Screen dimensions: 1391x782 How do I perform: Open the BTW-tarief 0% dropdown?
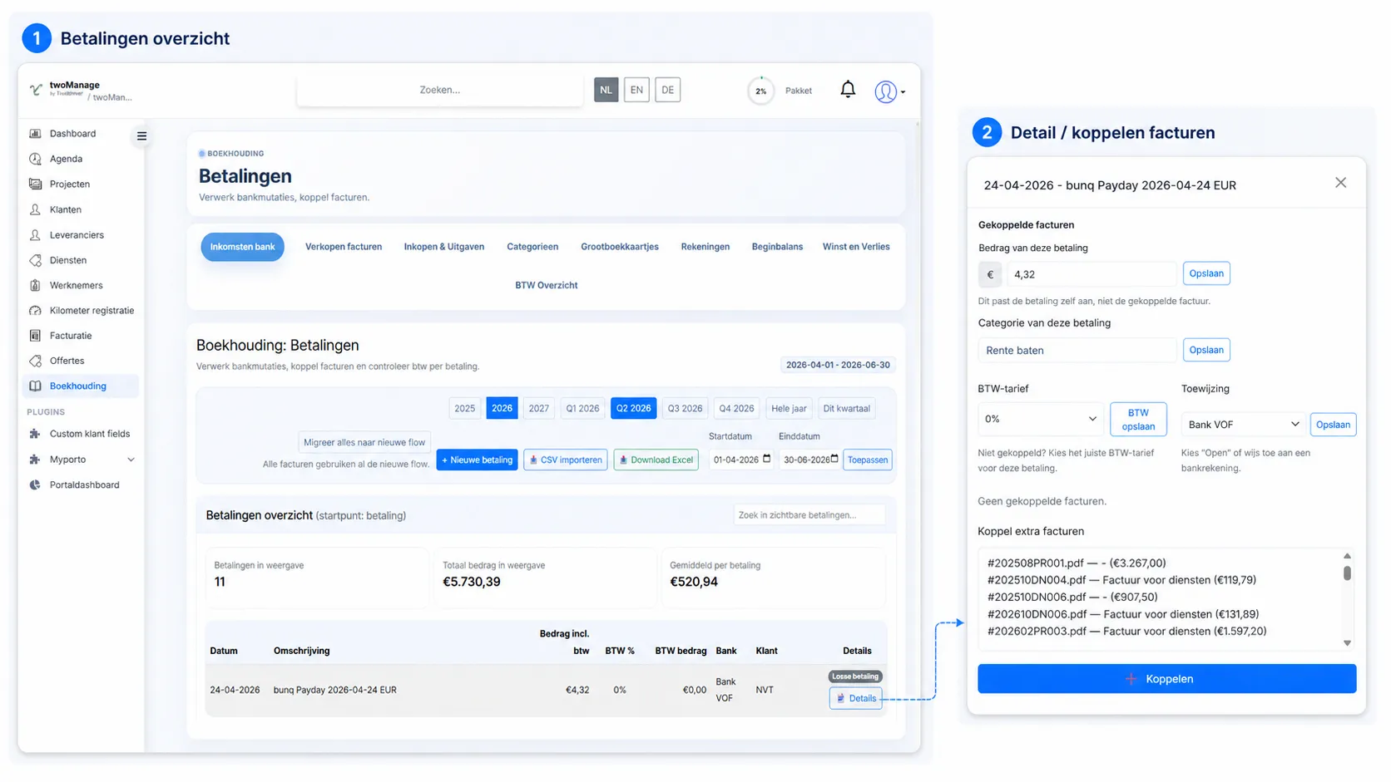coord(1040,419)
